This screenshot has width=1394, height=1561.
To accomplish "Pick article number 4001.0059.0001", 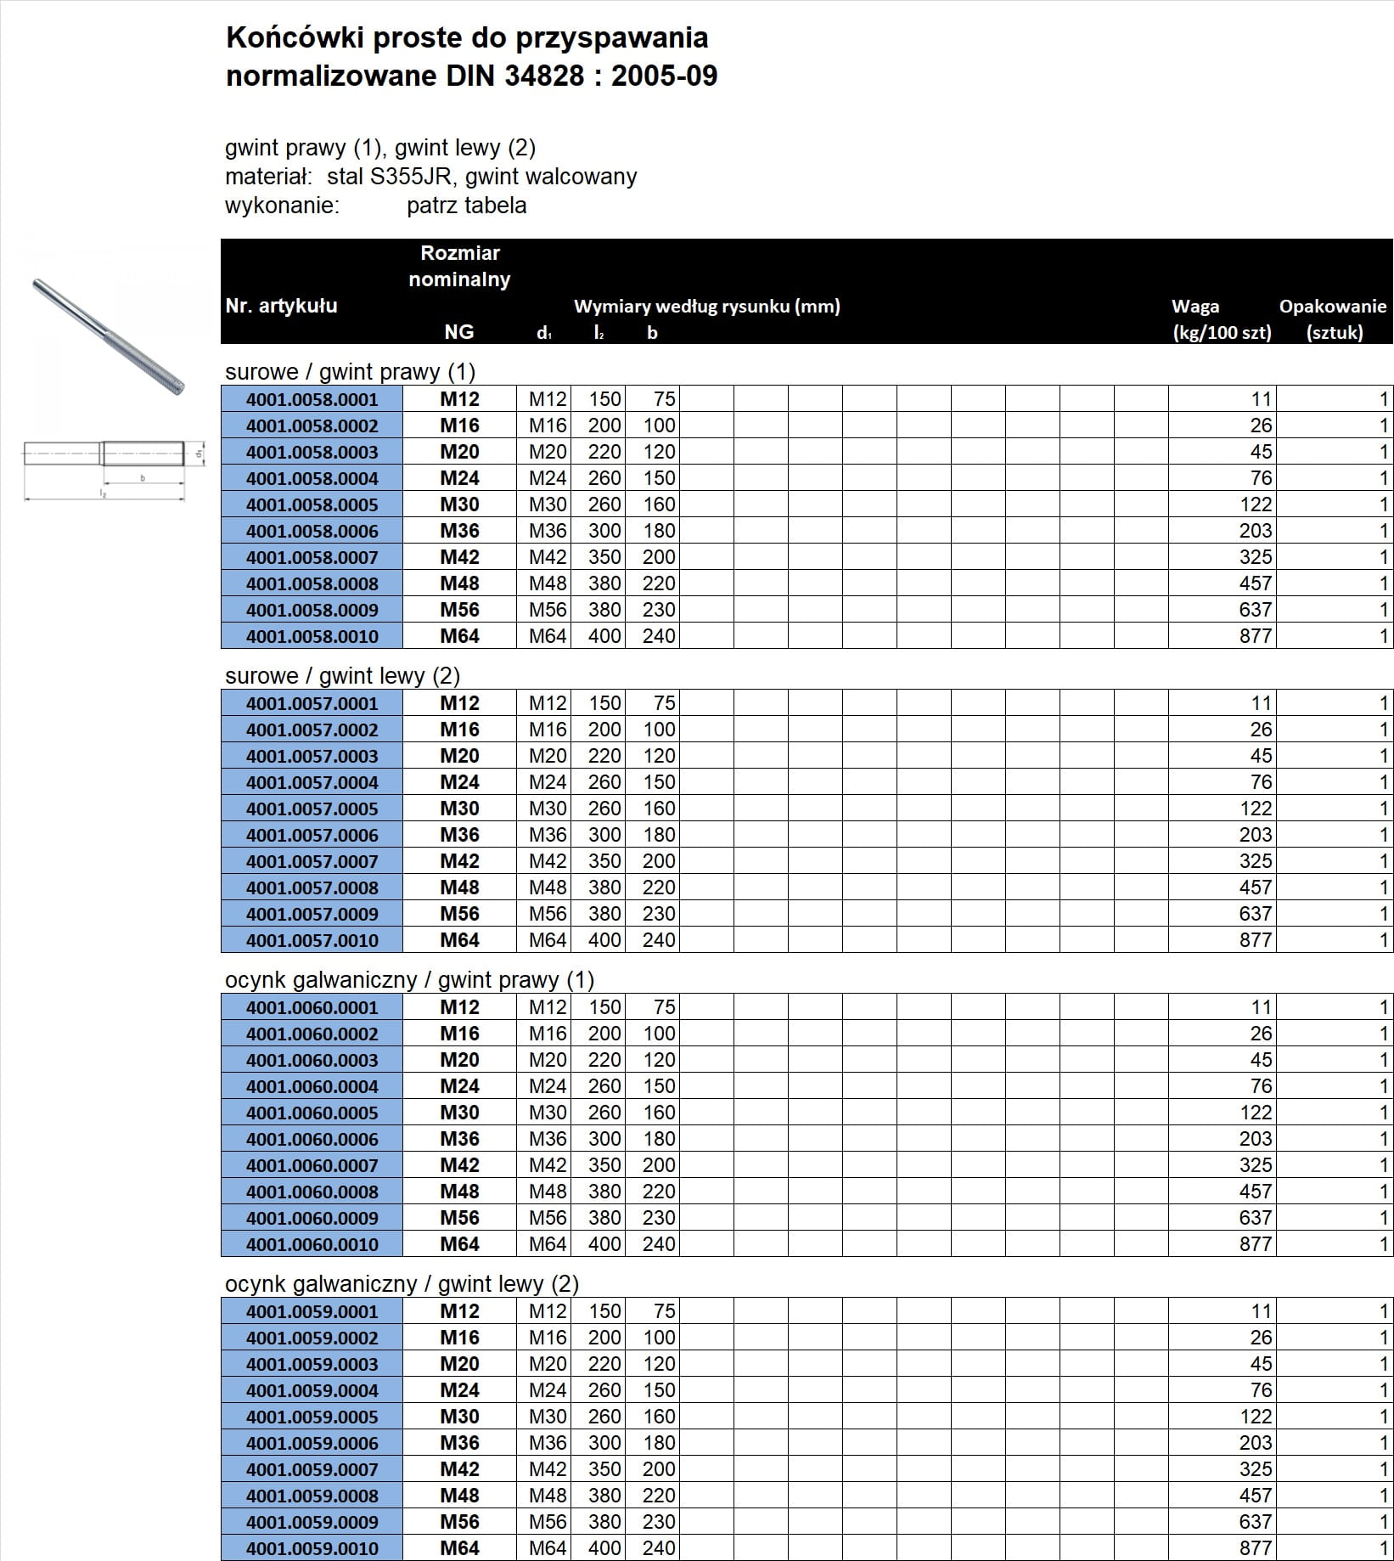I will point(312,1311).
